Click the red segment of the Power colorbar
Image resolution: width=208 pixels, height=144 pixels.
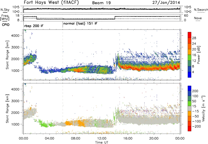(190, 35)
